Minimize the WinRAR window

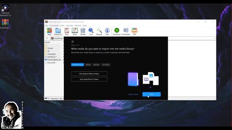(x=198, y=22)
